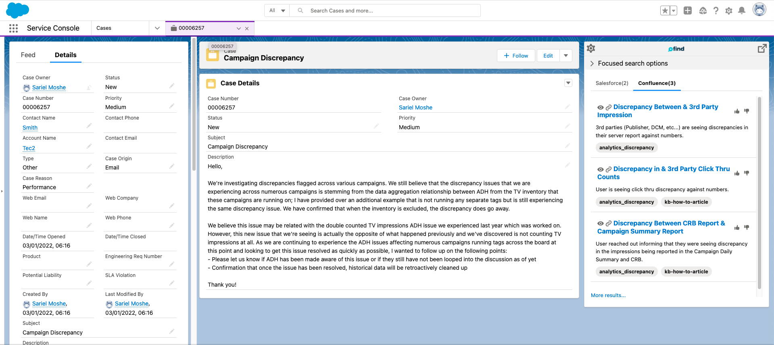The width and height of the screenshot is (774, 345).
Task: Switch to the Details tab
Action: tap(66, 55)
